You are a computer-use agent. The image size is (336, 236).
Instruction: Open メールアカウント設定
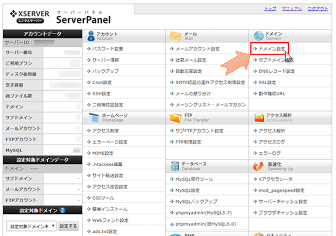pyautogui.click(x=197, y=49)
